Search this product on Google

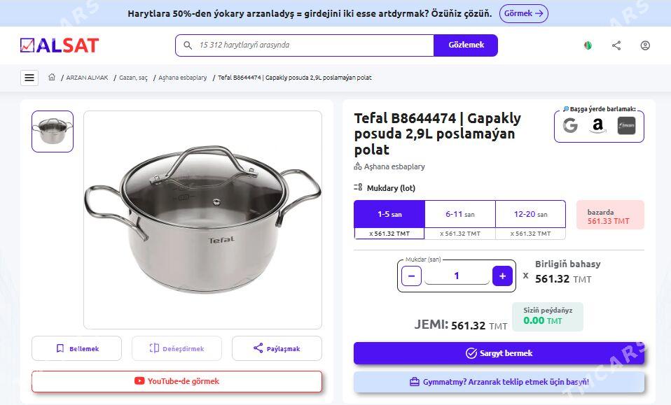point(570,126)
